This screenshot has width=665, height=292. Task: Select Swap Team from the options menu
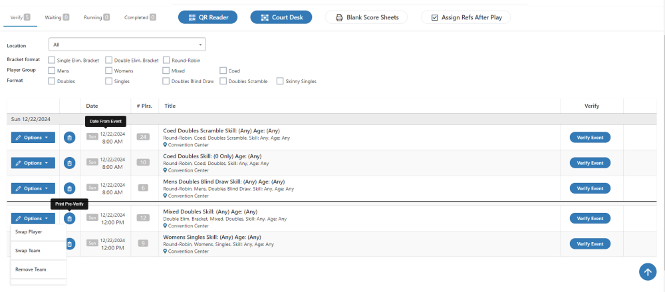point(28,251)
